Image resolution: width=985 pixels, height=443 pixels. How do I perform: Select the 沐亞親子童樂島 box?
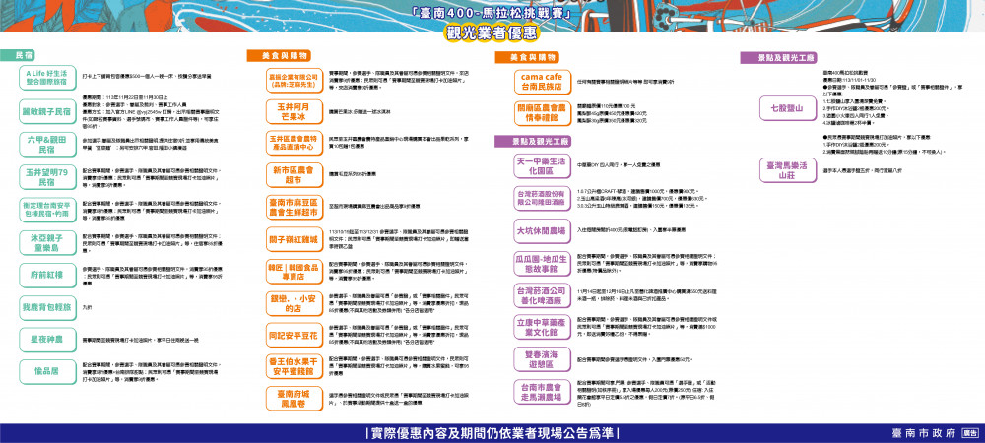(47, 243)
